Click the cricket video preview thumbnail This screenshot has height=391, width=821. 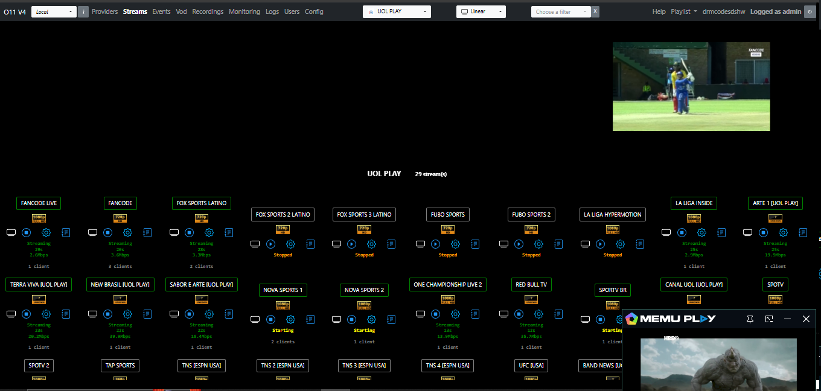(691, 86)
